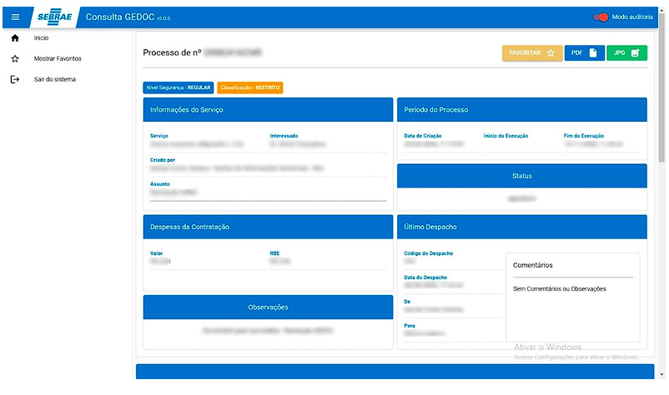
Task: Click the Sem Comentários ou Observações text
Action: pos(560,289)
